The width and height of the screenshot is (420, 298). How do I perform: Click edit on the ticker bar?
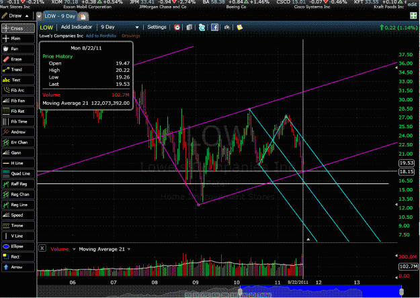[412, 5]
